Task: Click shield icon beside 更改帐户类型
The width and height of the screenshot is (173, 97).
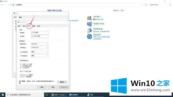Action: coord(94,19)
